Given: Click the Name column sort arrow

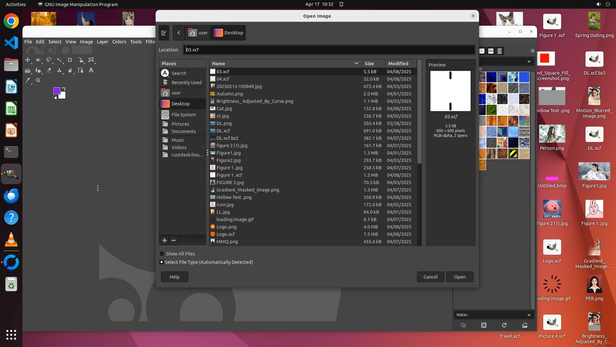Looking at the screenshot, I should click(x=356, y=64).
